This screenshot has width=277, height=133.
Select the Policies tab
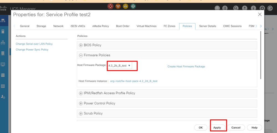click(187, 26)
